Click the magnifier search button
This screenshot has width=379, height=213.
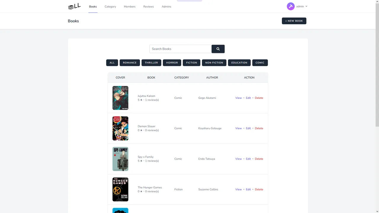coord(218,49)
